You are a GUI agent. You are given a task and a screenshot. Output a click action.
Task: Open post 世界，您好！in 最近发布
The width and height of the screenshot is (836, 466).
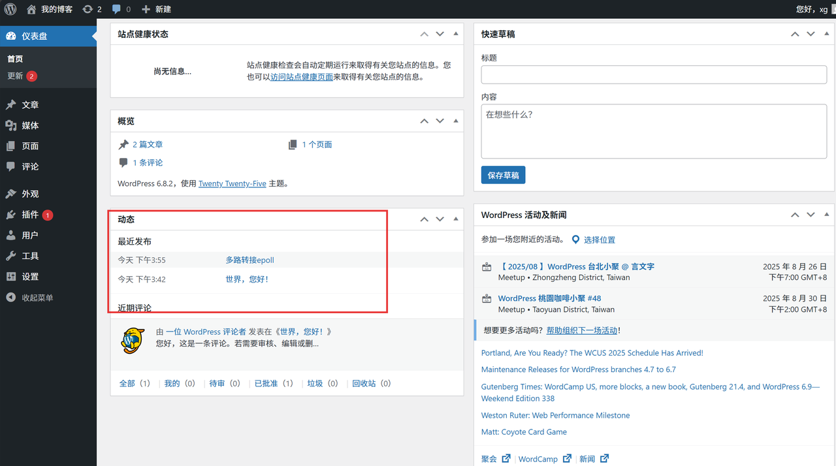coord(247,279)
